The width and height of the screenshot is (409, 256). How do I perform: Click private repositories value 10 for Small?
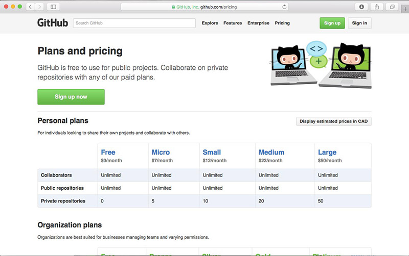tap(206, 201)
